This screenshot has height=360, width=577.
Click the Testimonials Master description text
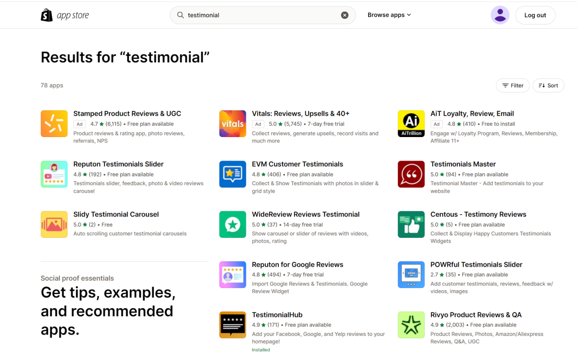pos(487,187)
